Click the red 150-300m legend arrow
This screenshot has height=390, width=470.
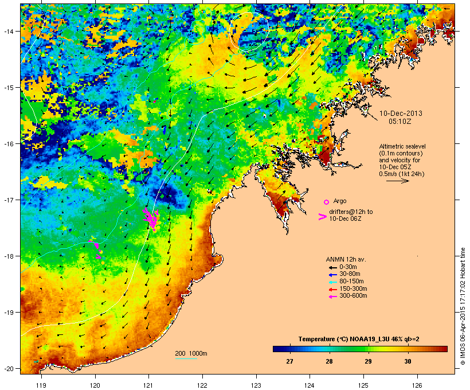(x=332, y=290)
